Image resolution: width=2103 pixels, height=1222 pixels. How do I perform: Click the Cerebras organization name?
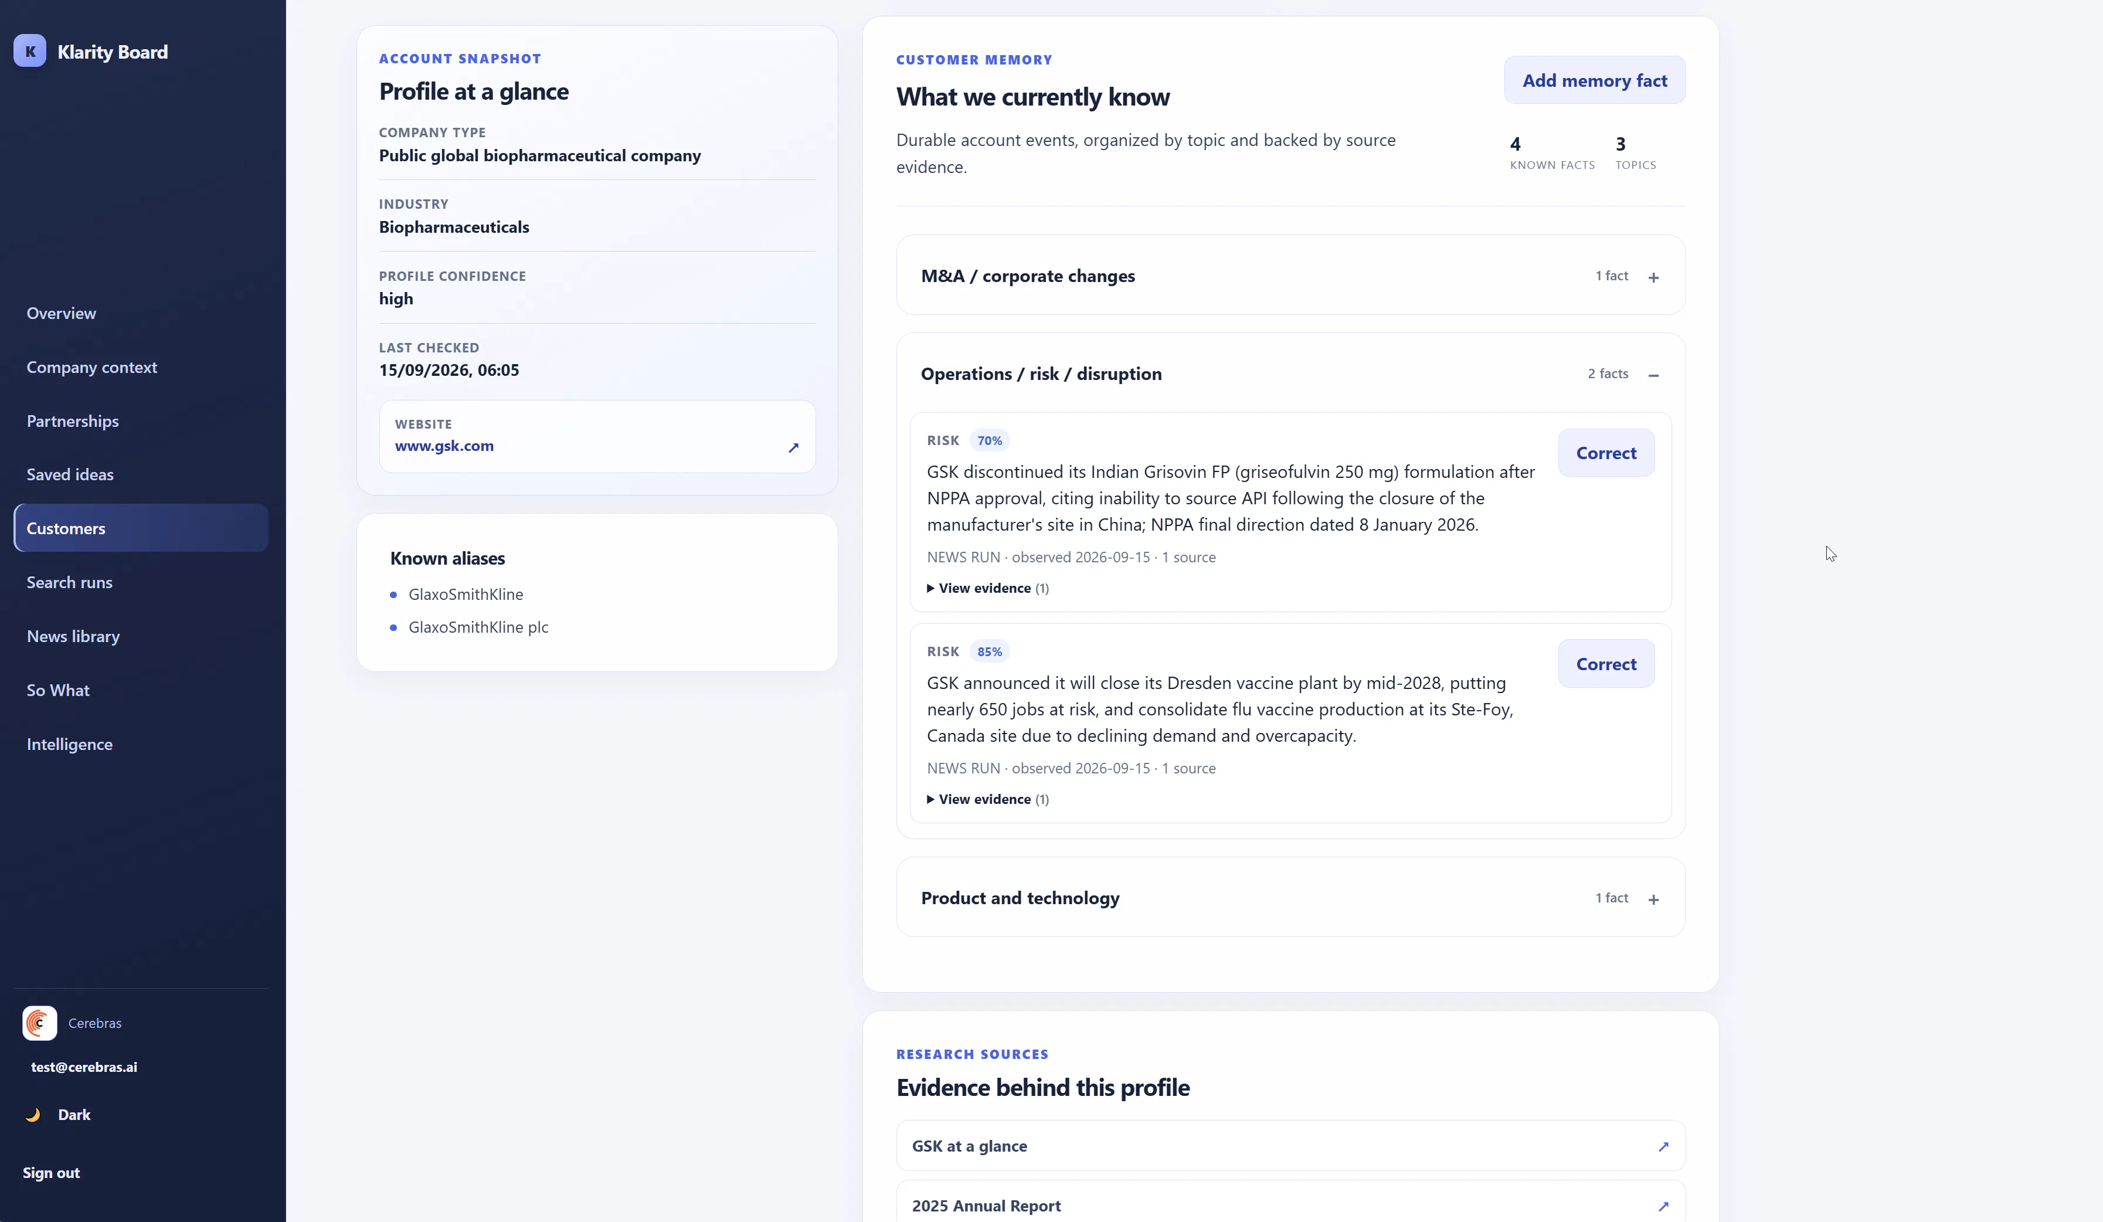pyautogui.click(x=95, y=1023)
